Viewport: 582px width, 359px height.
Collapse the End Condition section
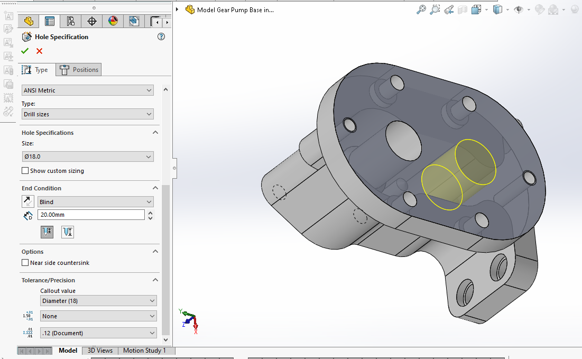click(x=155, y=188)
